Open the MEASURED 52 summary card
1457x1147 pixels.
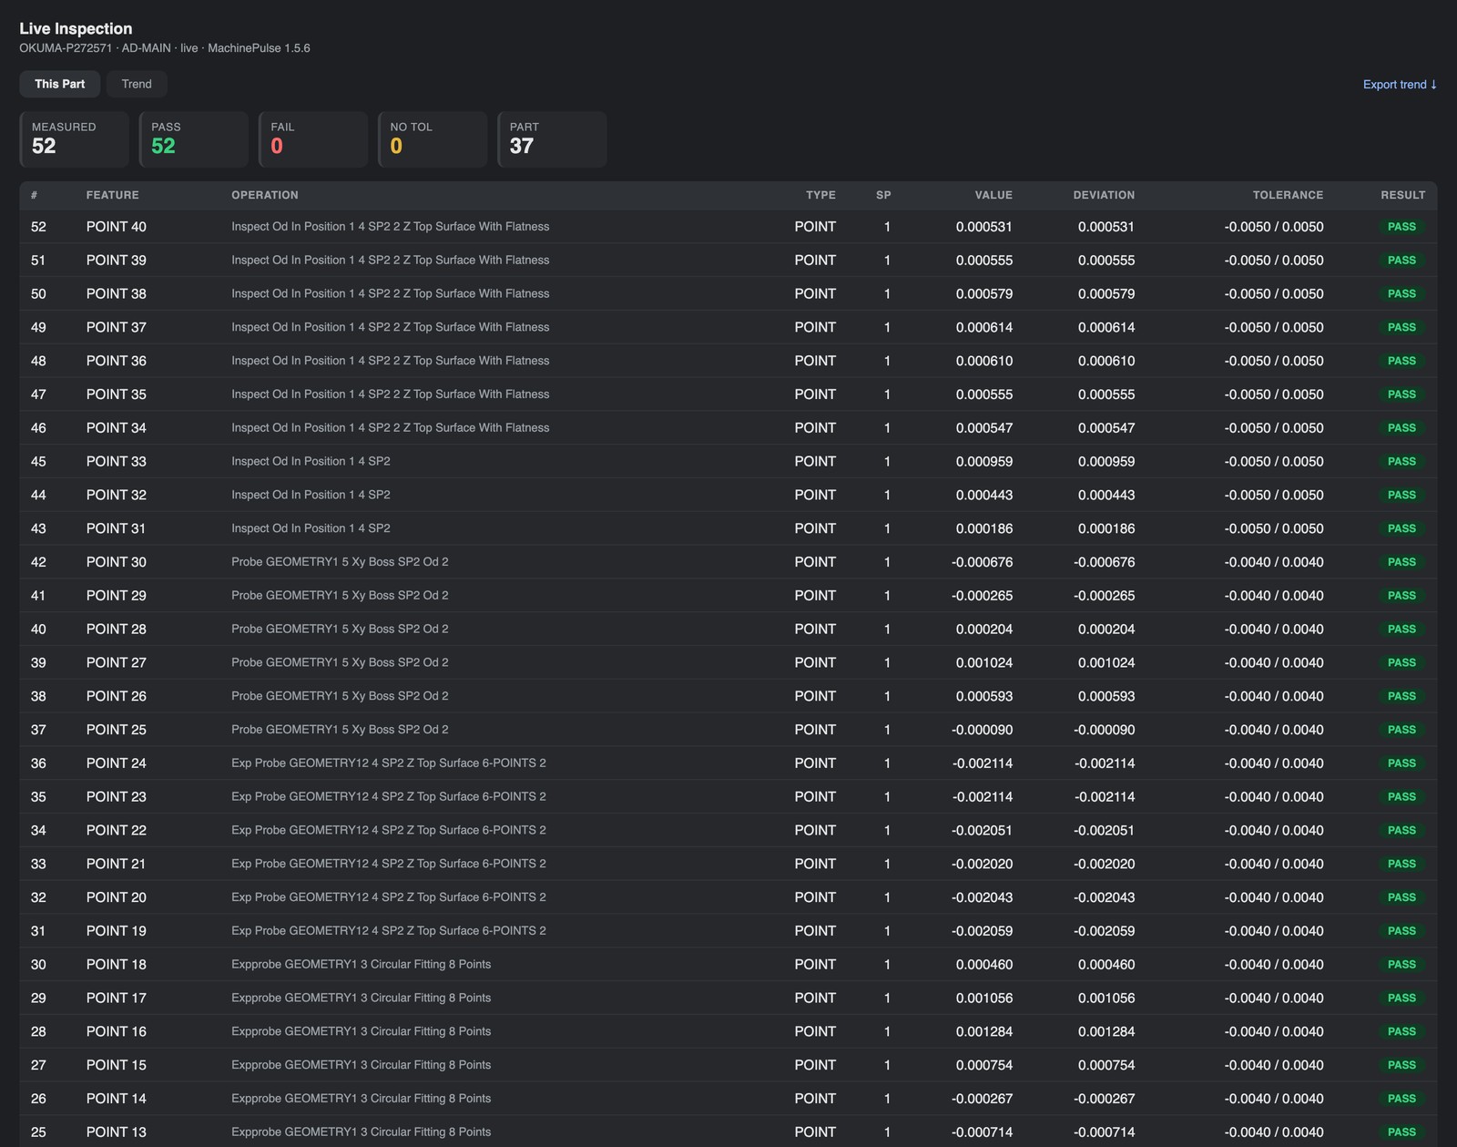[x=74, y=139]
